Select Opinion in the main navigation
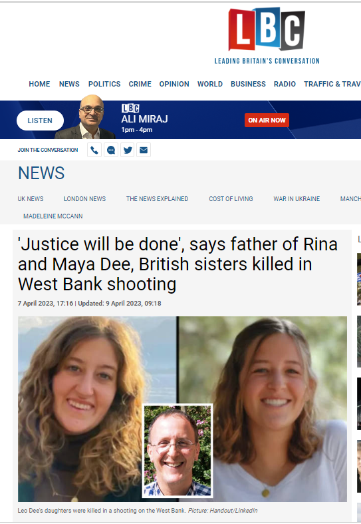361x524 pixels. pos(174,84)
